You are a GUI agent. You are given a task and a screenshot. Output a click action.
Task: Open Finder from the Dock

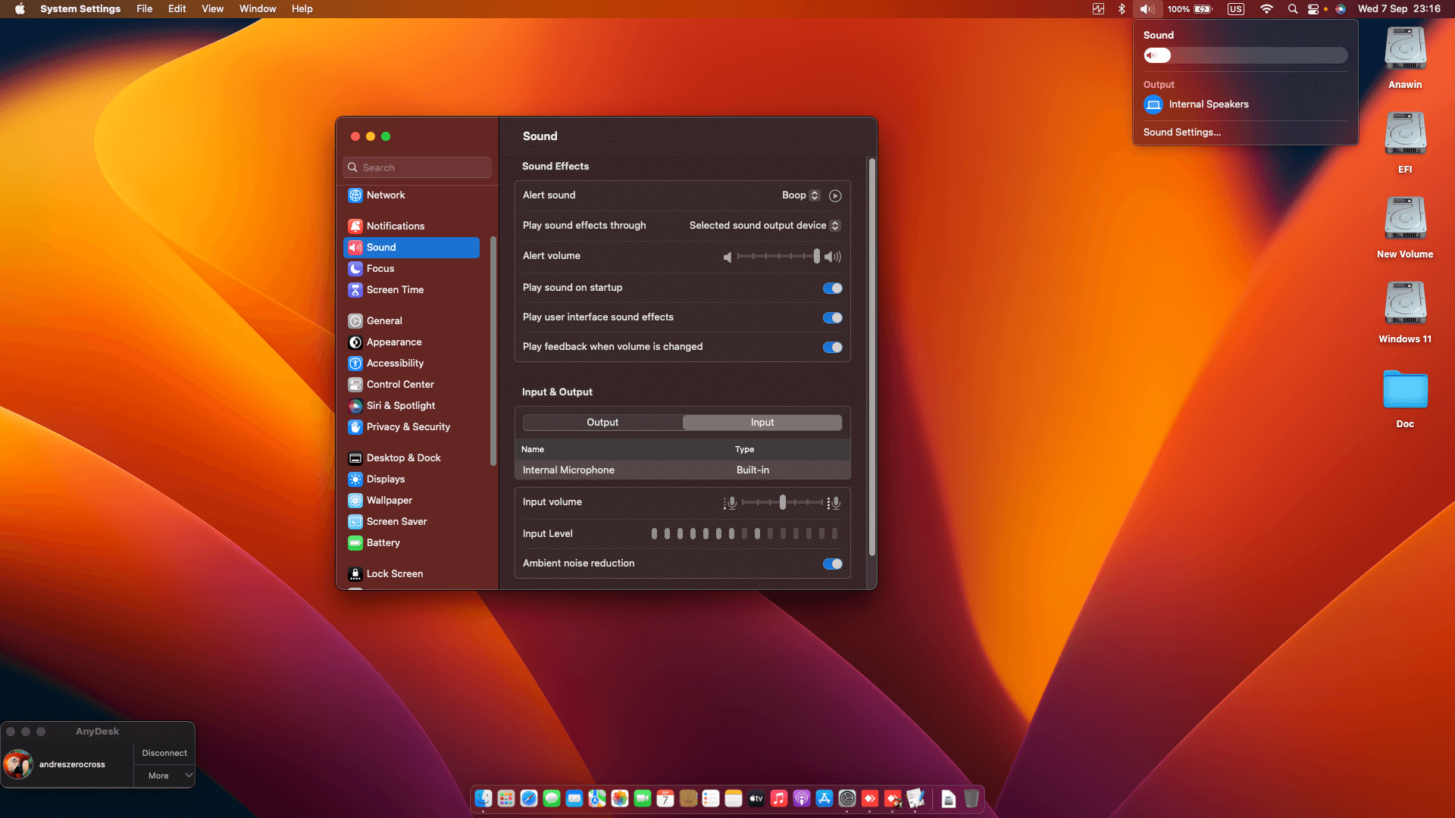(483, 798)
